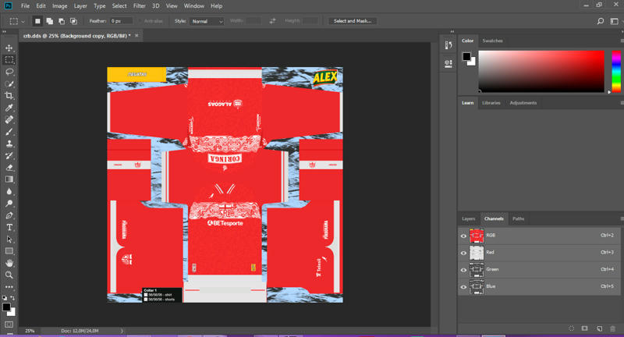Viewport: 624px width, 337px height.
Task: Toggle Quick Mask mode
Action: [x=9, y=325]
